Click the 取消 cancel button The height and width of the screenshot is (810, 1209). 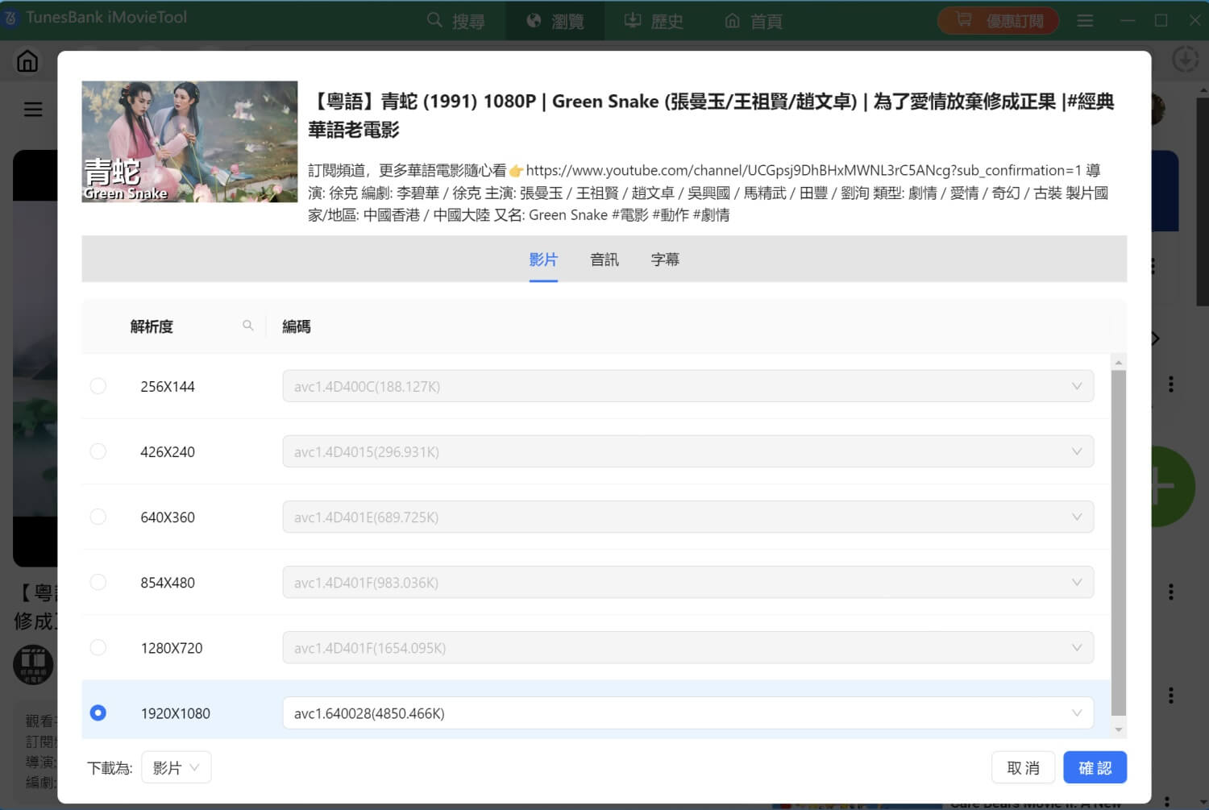pyautogui.click(x=1023, y=768)
